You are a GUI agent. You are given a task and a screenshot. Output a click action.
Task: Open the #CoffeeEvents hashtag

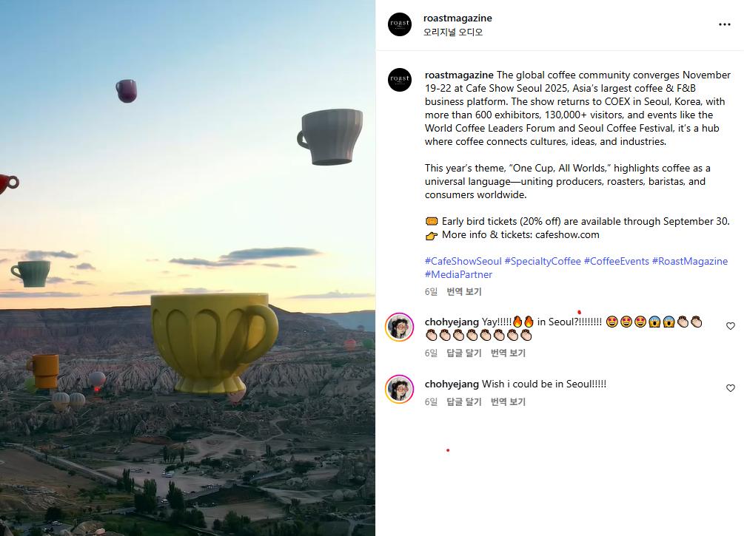(x=617, y=261)
